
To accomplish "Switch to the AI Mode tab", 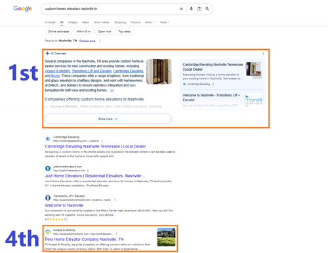I will pos(50,22).
